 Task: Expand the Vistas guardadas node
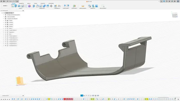click(x=3, y=17)
